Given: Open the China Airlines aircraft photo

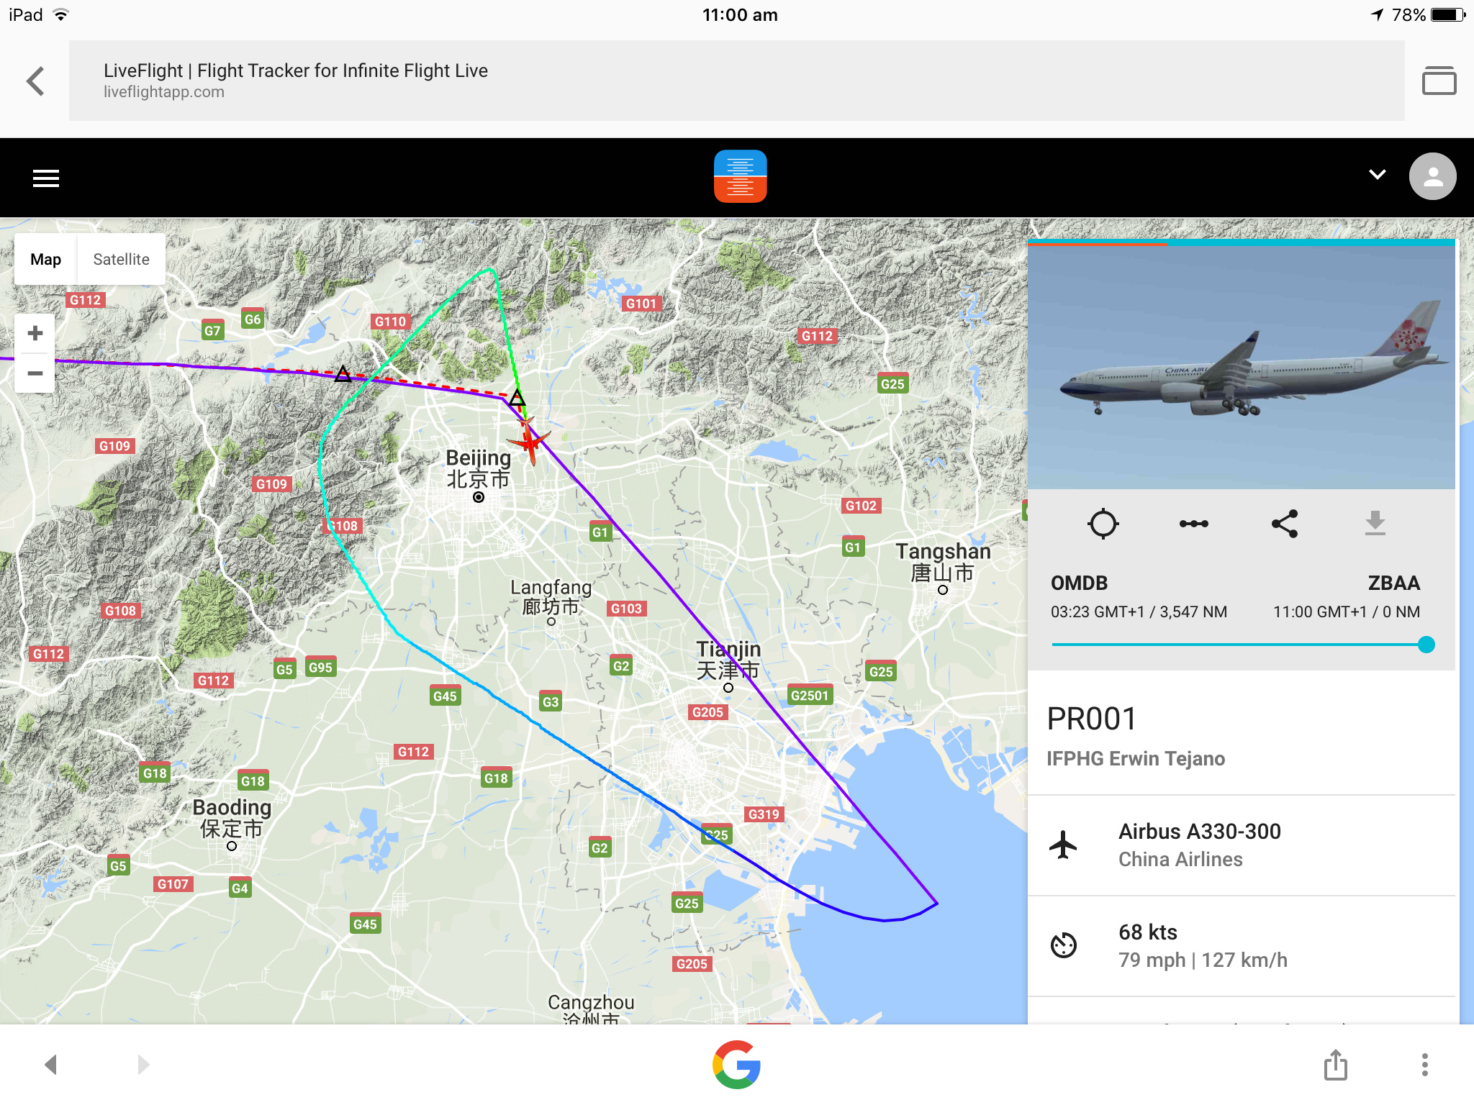Looking at the screenshot, I should click(1241, 367).
